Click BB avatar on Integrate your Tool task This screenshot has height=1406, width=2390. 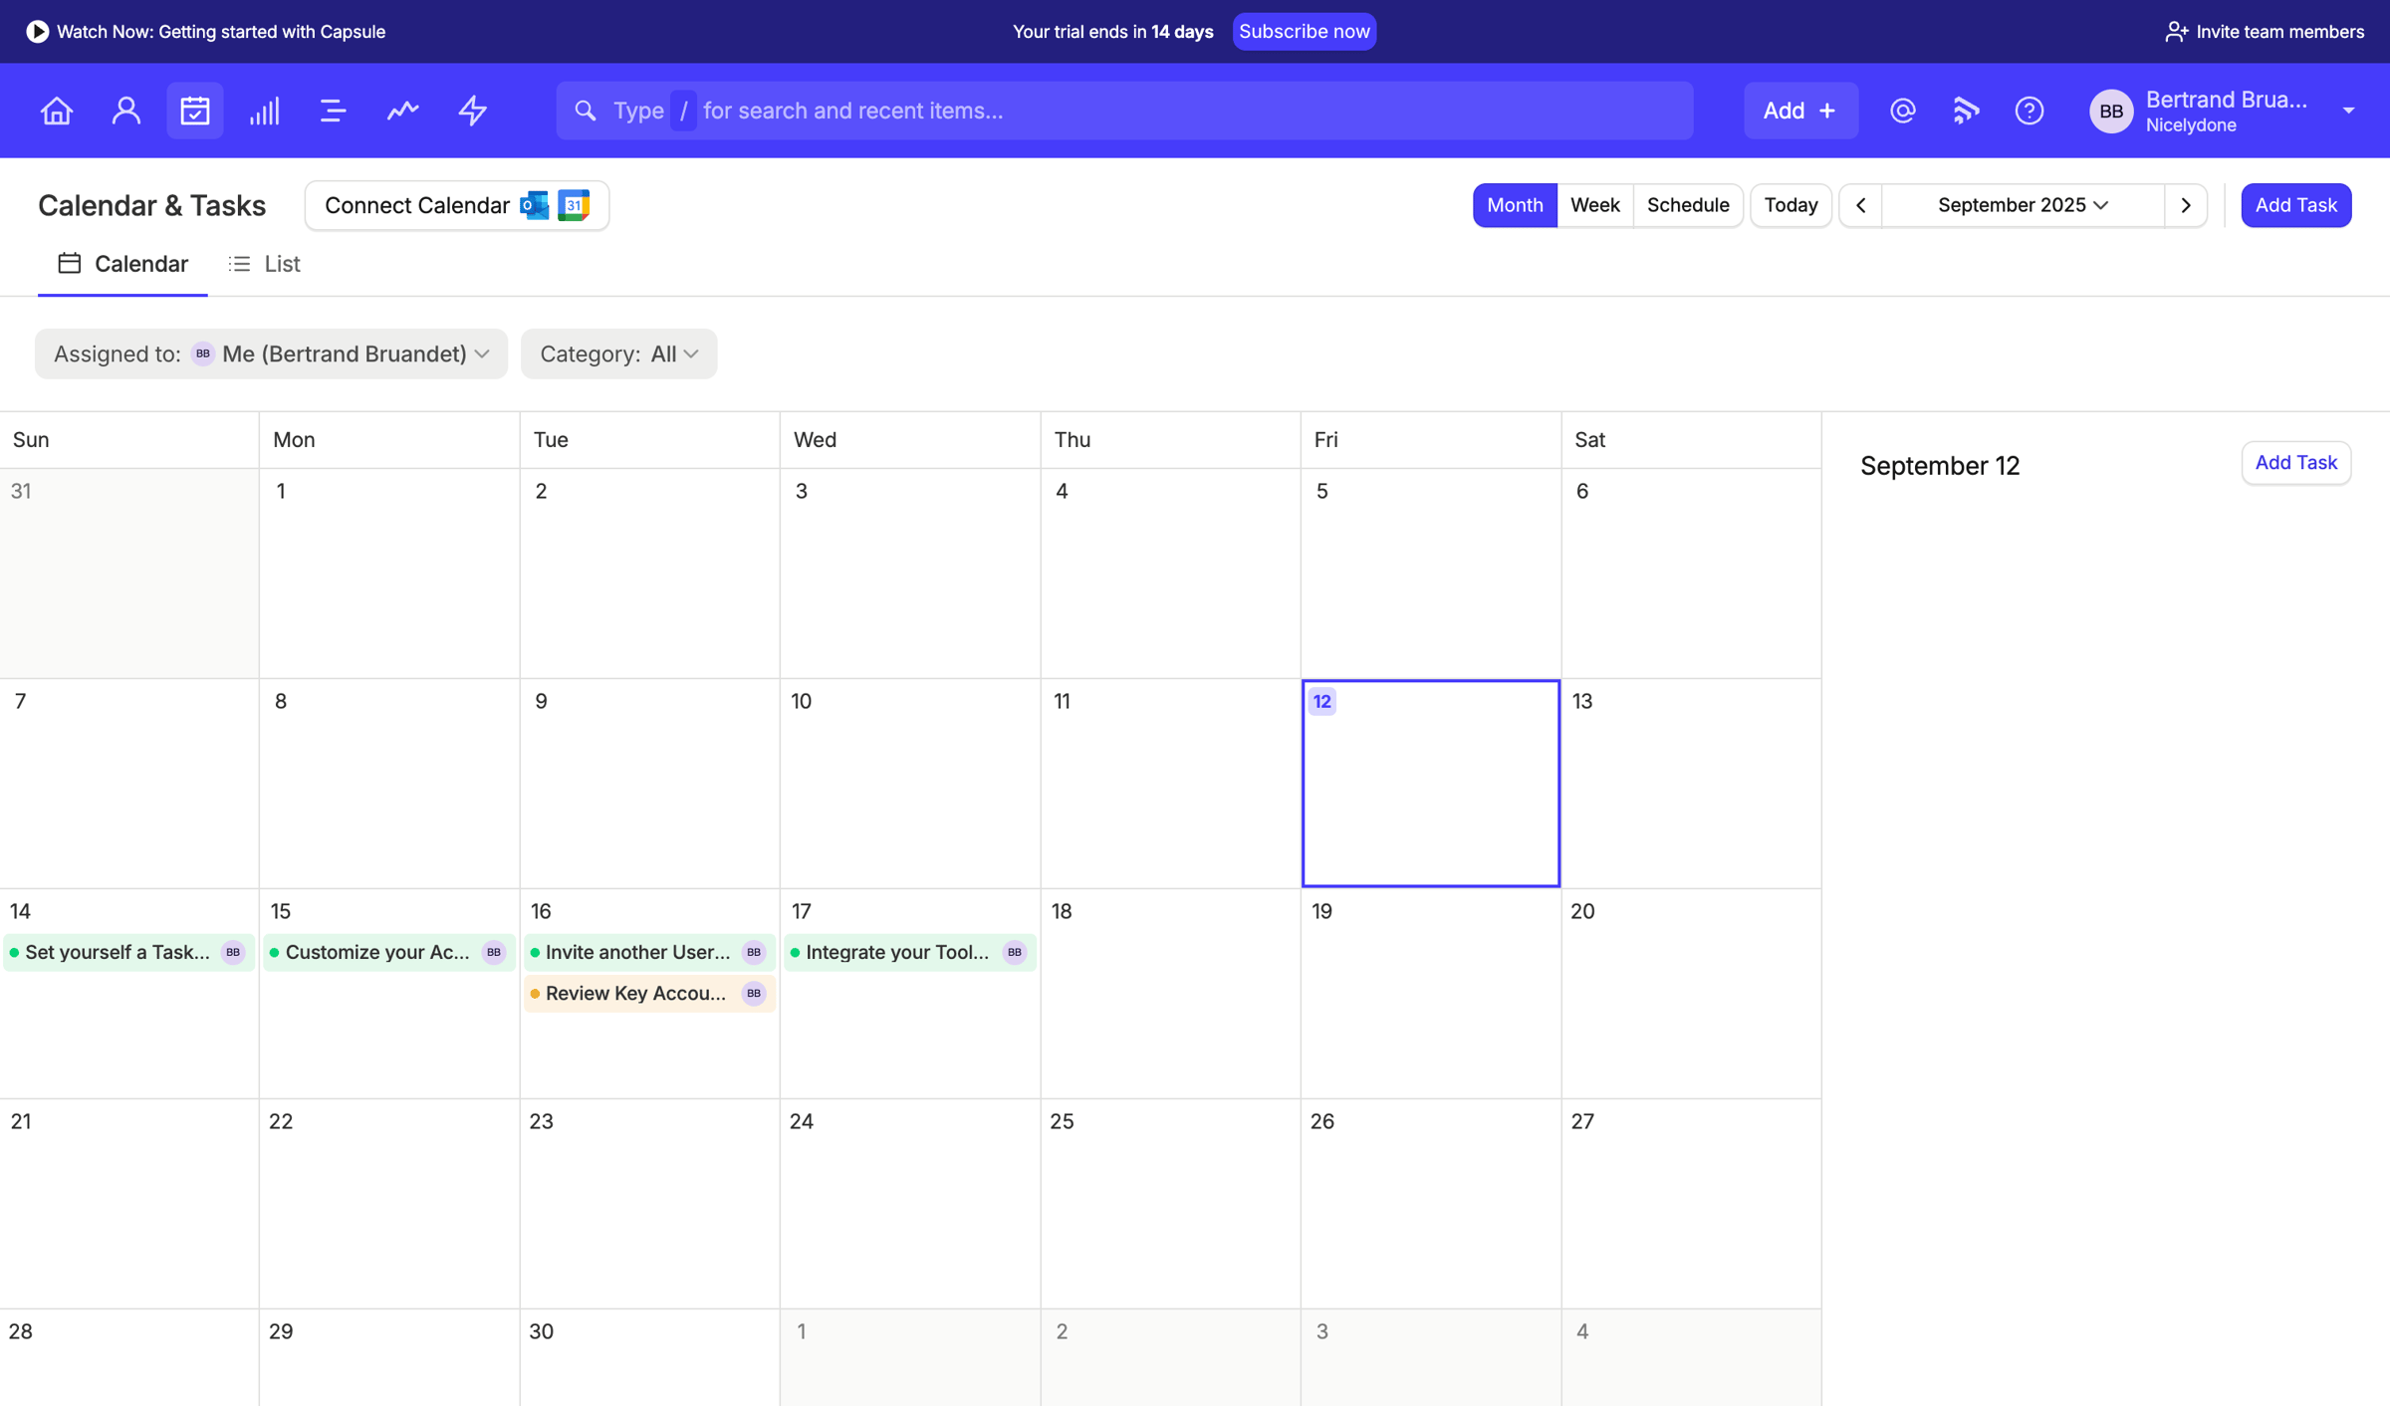1015,952
